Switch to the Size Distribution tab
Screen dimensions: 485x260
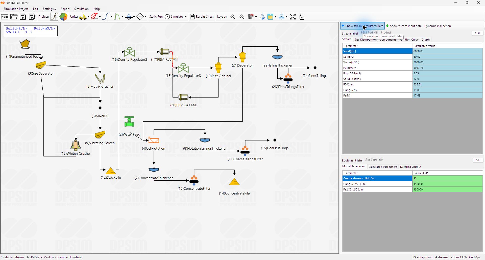365,40
